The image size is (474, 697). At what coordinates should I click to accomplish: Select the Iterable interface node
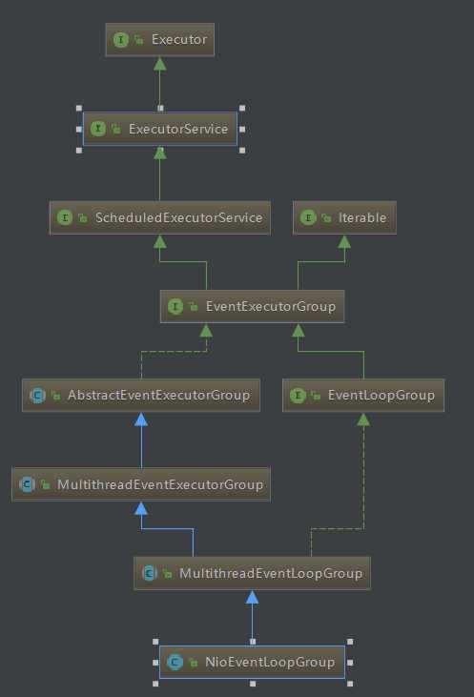click(344, 217)
